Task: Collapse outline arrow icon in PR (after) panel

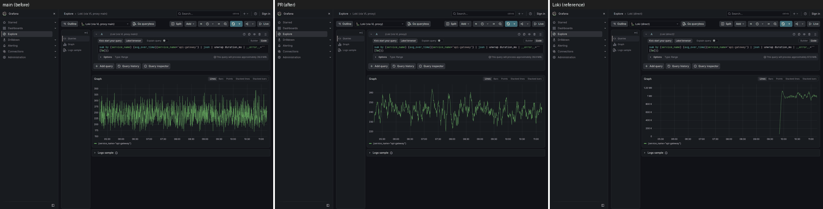Action: [x=361, y=33]
